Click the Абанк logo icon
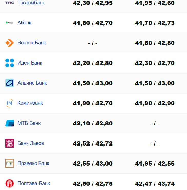 pos(9,23)
